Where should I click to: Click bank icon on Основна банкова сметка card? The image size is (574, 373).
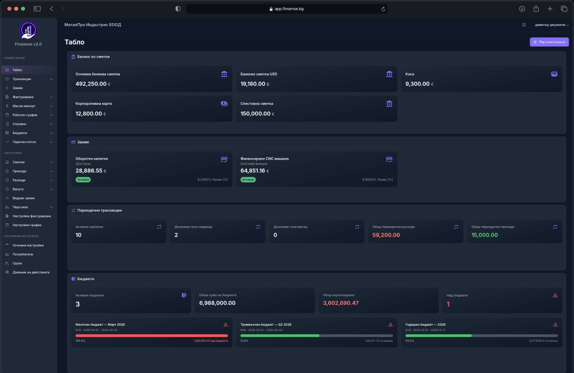point(224,74)
